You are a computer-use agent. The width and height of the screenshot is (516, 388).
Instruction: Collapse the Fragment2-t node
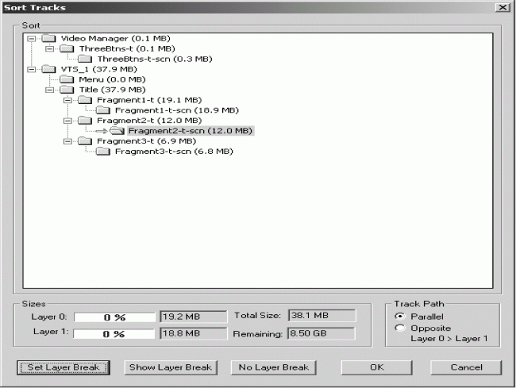(x=67, y=121)
